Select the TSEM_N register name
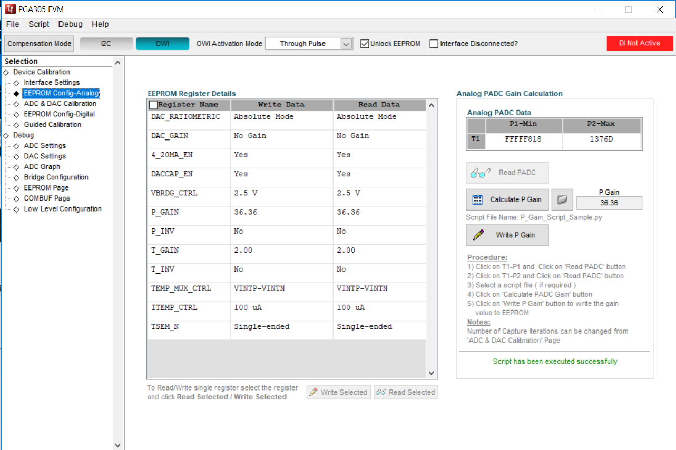 coord(165,326)
